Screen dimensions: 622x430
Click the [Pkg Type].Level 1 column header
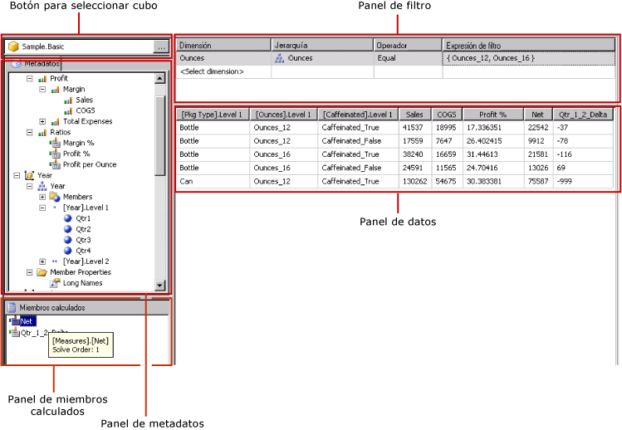tap(213, 115)
